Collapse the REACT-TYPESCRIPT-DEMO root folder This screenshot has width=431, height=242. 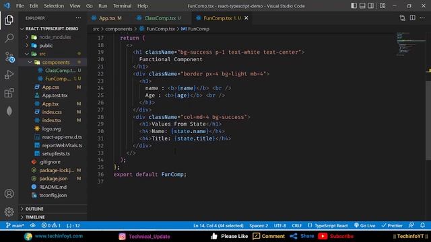click(52, 28)
